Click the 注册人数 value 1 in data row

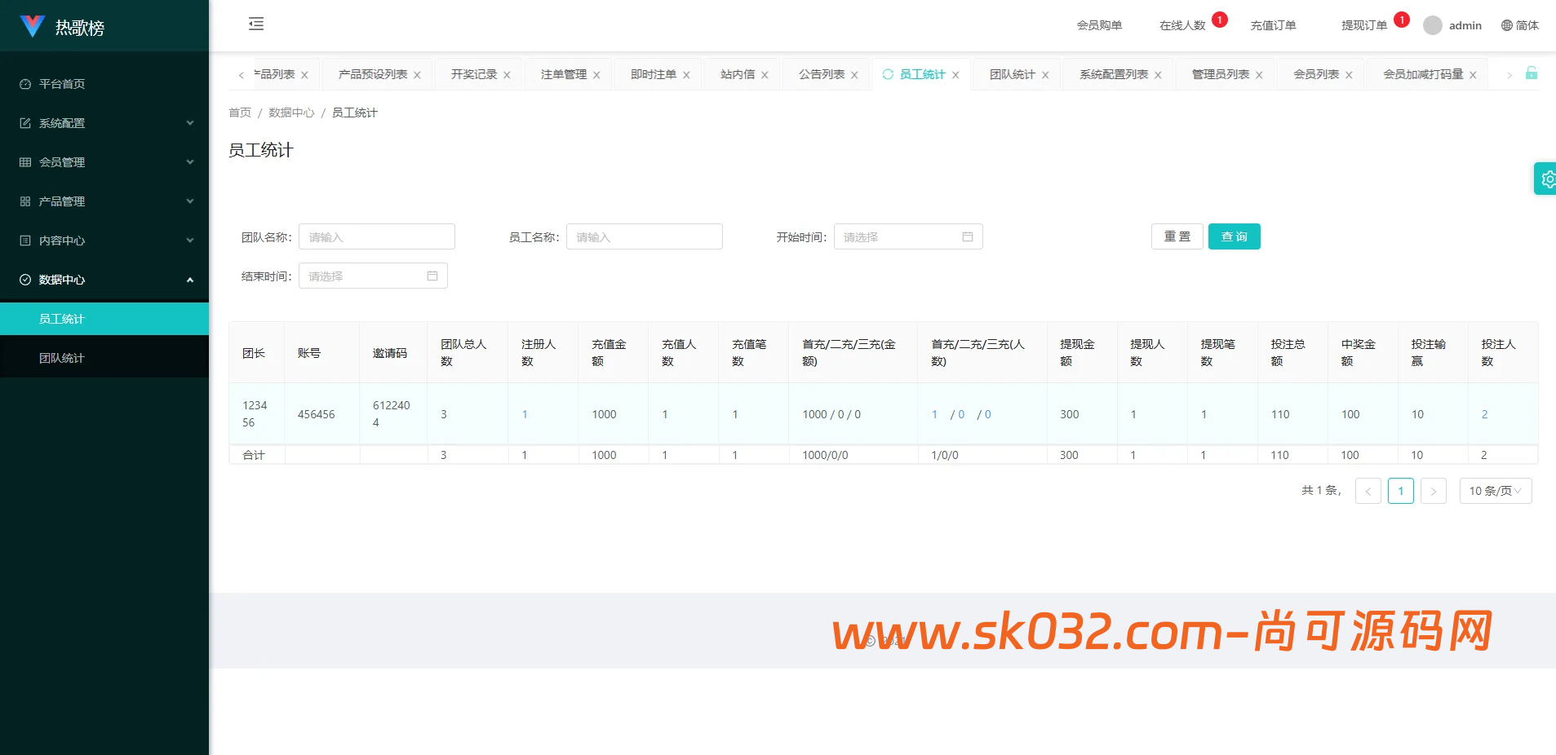(525, 414)
